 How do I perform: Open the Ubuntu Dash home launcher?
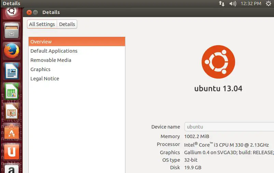12,12
